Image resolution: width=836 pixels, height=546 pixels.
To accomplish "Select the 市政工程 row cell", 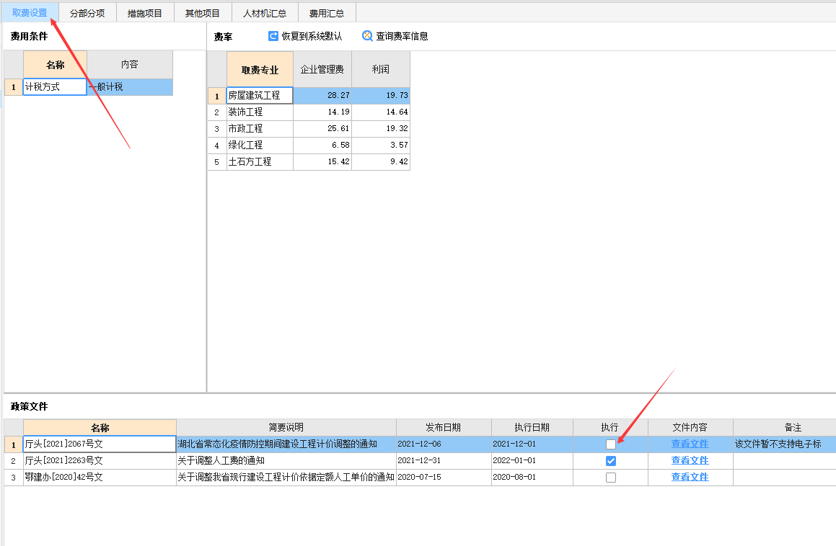I will click(x=260, y=128).
